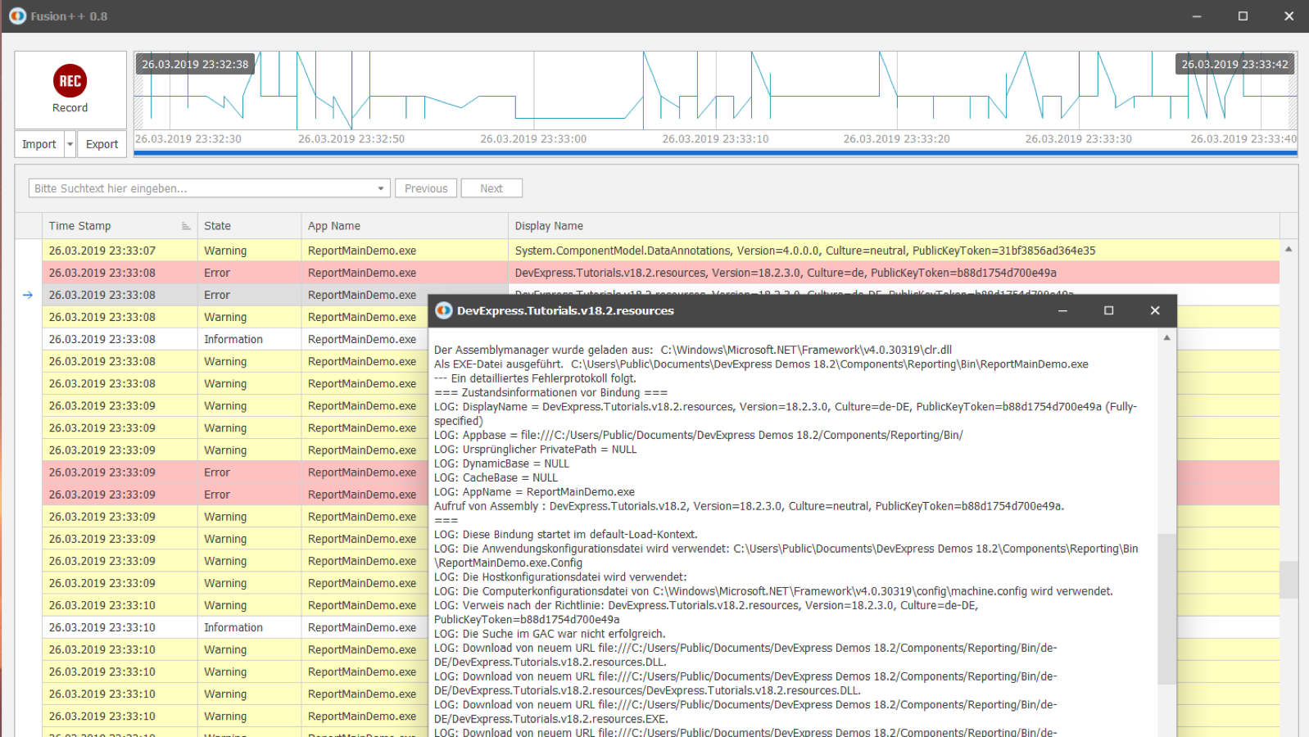Image resolution: width=1309 pixels, height=737 pixels.
Task: Click the Display Name column header
Action: pyautogui.click(x=893, y=226)
